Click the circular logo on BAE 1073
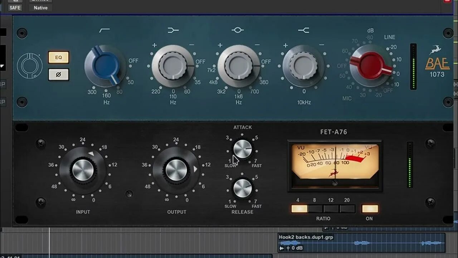The height and width of the screenshot is (258, 458). coord(30,66)
